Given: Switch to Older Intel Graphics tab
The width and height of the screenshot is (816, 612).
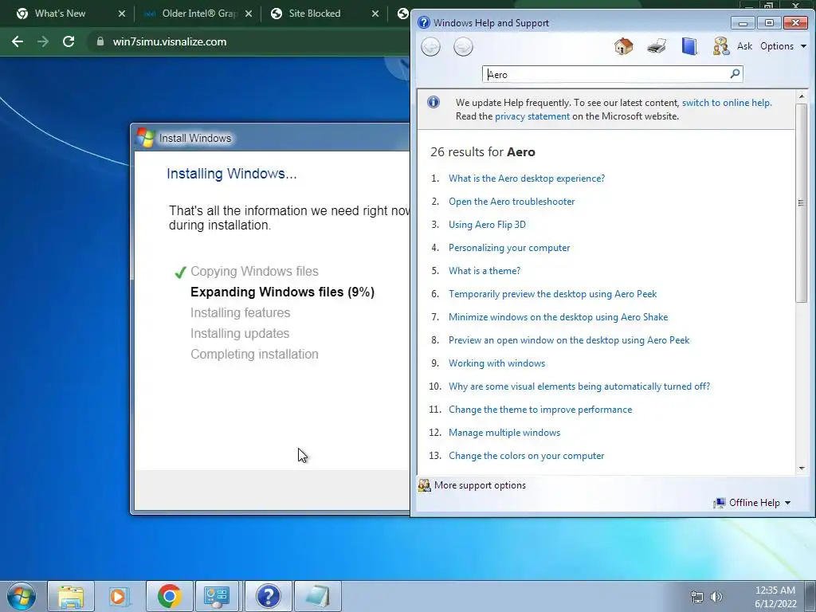Looking at the screenshot, I should click(x=198, y=14).
